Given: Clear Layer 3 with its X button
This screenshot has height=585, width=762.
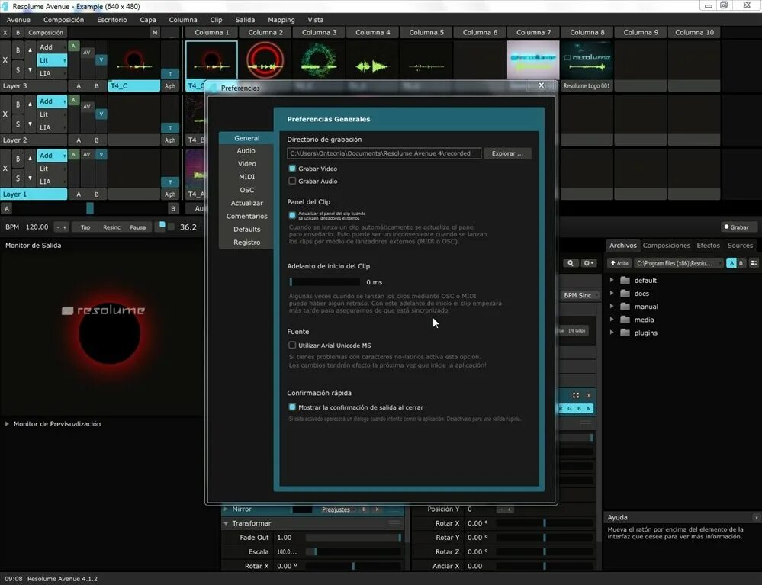Looking at the screenshot, I should tap(5, 60).
